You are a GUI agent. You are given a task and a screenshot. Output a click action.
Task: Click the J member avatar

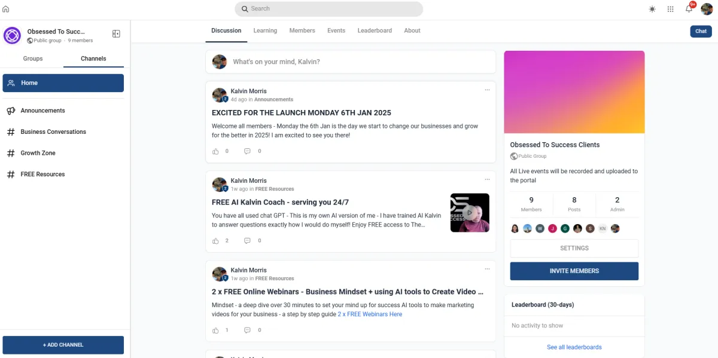click(552, 228)
